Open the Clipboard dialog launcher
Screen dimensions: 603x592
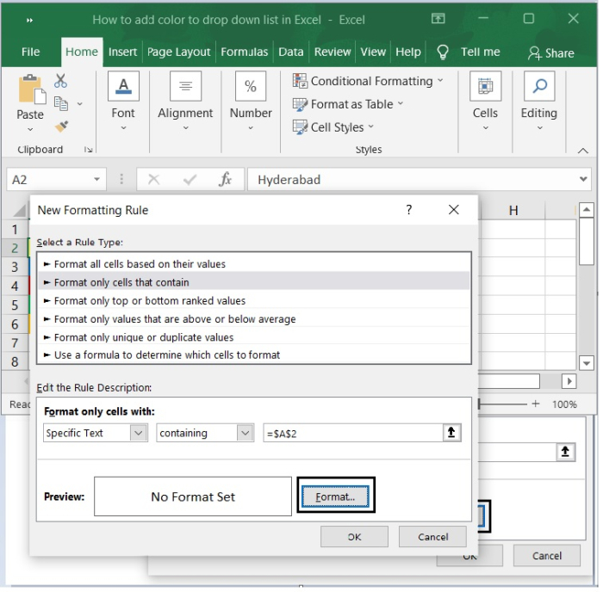click(x=89, y=150)
